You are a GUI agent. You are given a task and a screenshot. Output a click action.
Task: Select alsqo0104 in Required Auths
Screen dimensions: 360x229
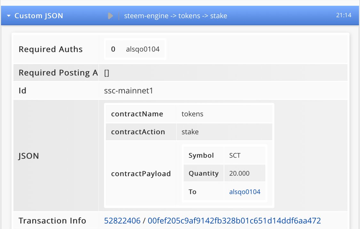(x=143, y=49)
